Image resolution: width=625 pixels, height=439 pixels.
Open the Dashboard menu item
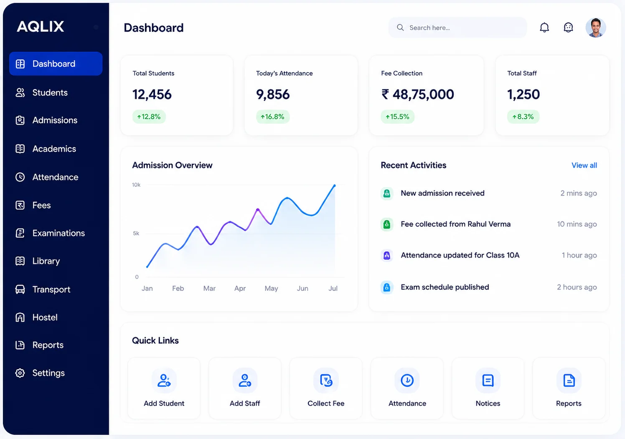56,64
